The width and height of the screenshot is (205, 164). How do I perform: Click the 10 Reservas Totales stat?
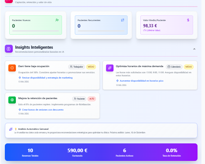30,152
